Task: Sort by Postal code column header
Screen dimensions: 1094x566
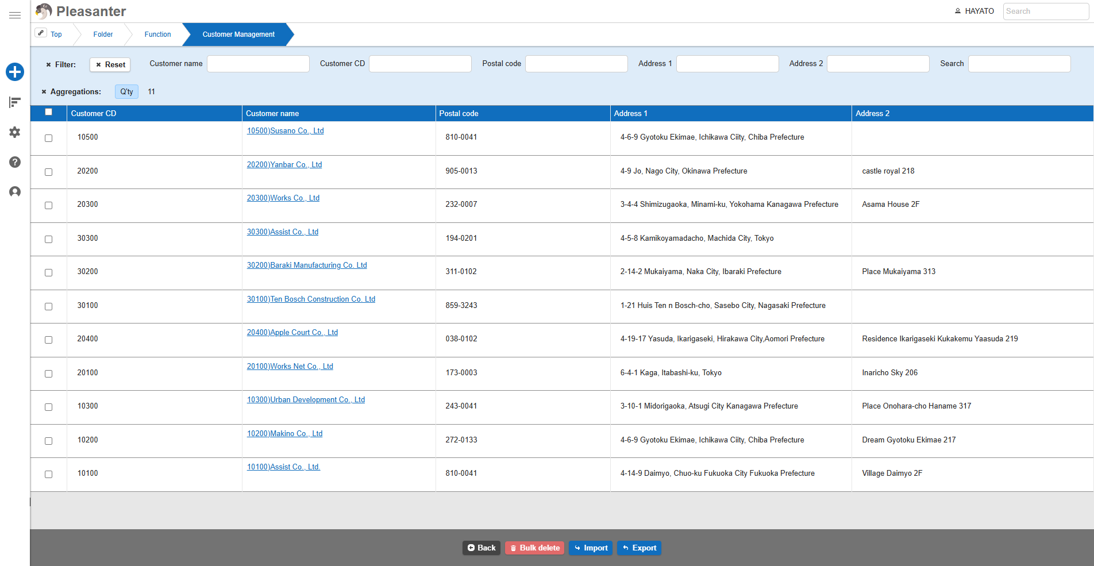Action: click(x=523, y=113)
